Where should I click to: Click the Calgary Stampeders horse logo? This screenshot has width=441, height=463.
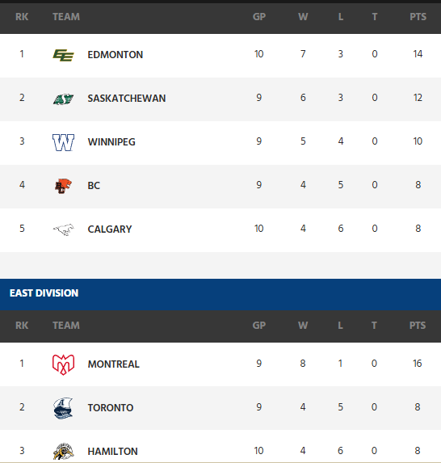(x=63, y=229)
